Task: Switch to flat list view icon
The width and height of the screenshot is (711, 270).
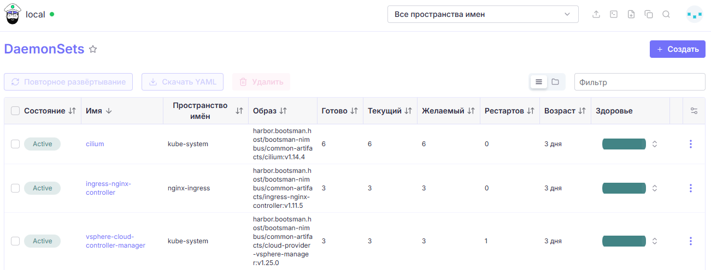Action: pyautogui.click(x=539, y=82)
